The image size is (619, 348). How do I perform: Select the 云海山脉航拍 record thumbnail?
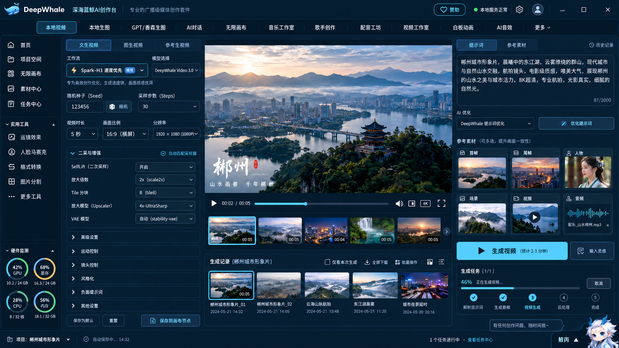tap(327, 285)
